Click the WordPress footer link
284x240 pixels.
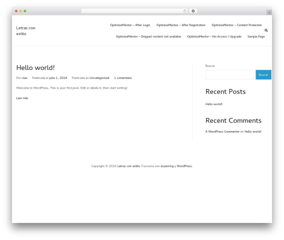tap(184, 166)
